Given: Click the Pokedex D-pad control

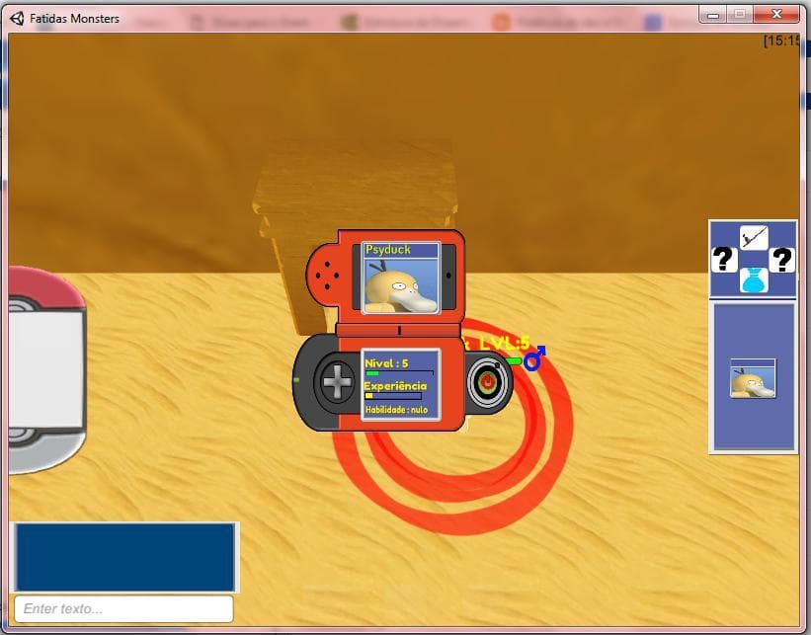Looking at the screenshot, I should tap(337, 382).
